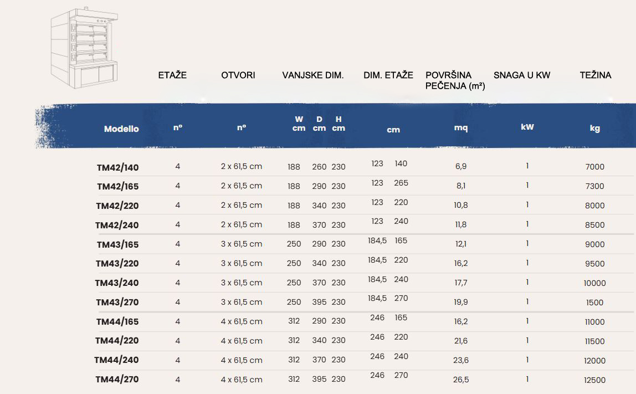Click the kg unit header
Image resolution: width=636 pixels, height=394 pixels.
(x=594, y=129)
